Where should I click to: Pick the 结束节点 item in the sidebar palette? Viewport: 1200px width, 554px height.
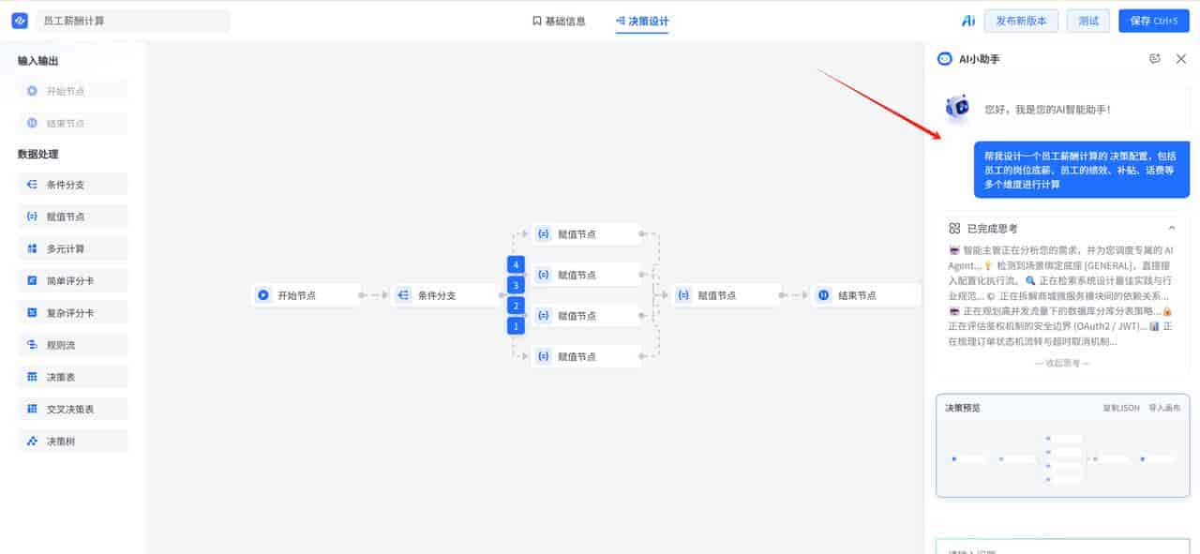point(73,123)
